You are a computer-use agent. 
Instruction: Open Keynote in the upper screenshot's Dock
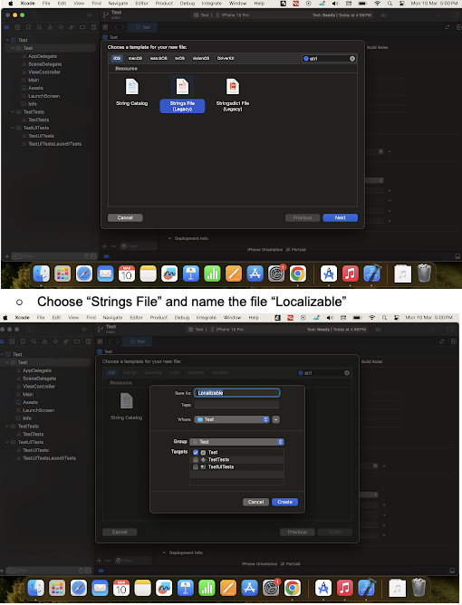pyautogui.click(x=191, y=274)
